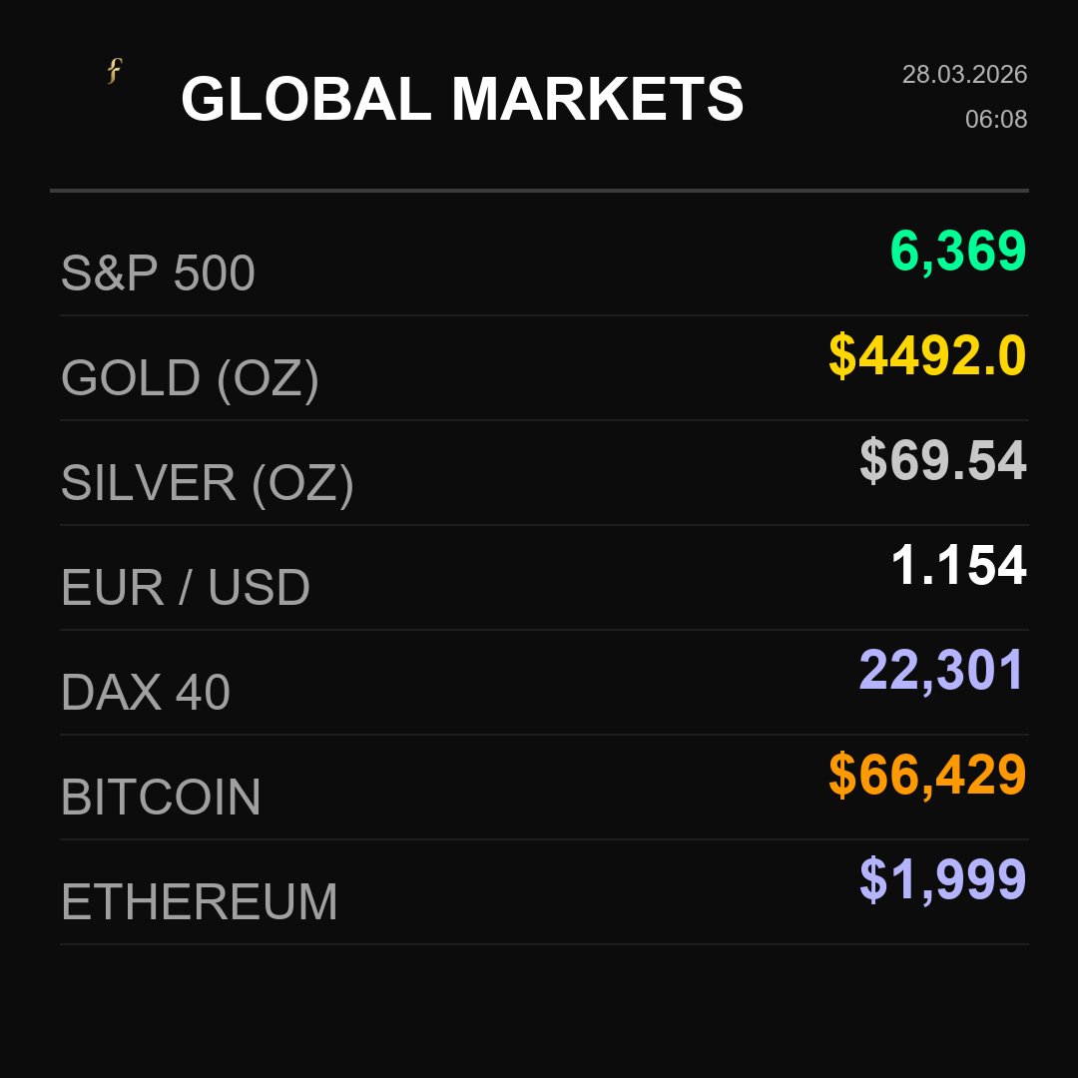
Task: Click the thin separator line below the ETHEREUM row
Action: tap(544, 944)
